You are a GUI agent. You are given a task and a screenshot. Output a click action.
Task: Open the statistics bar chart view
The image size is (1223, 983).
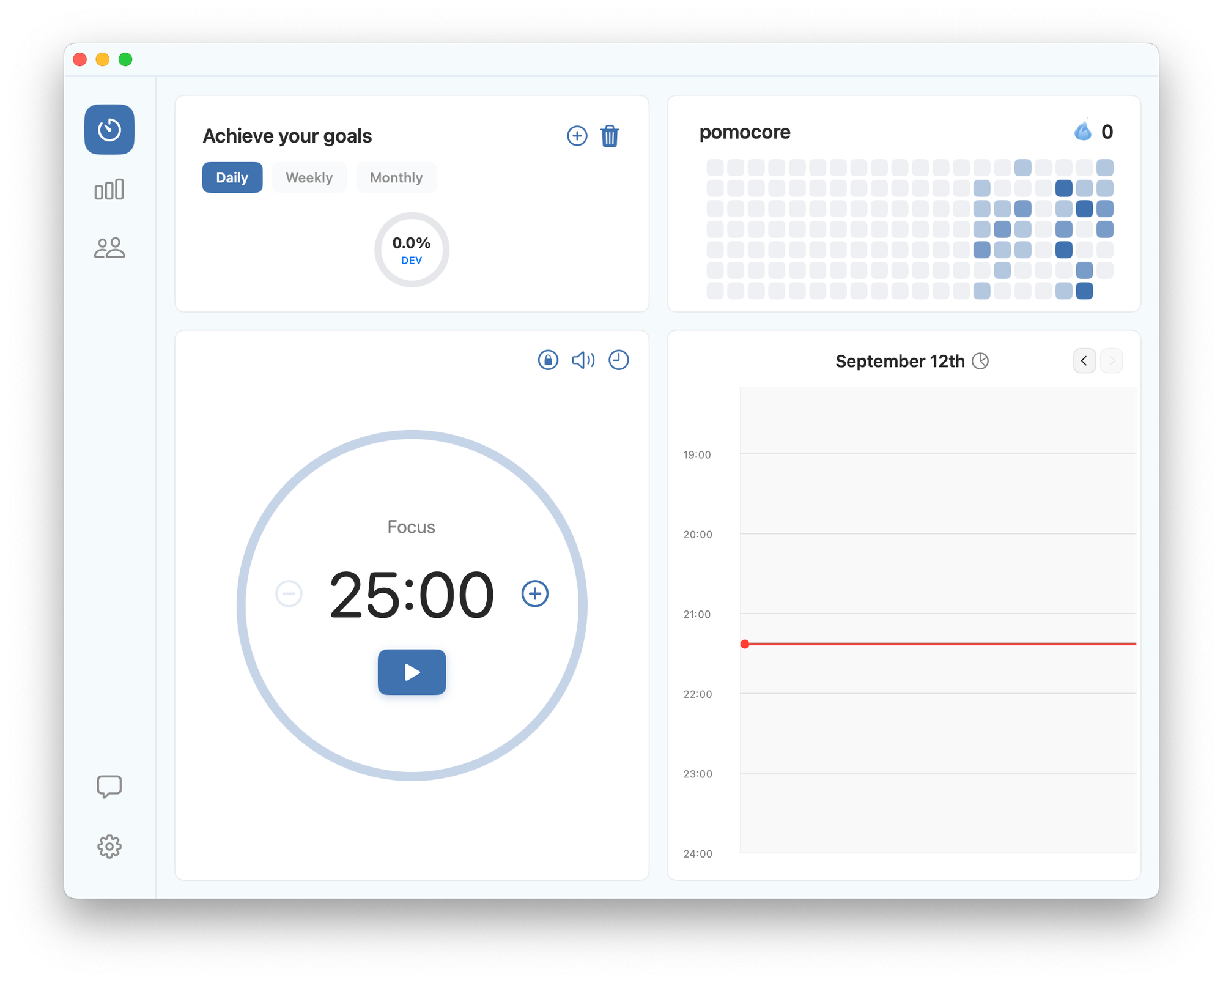pos(109,190)
